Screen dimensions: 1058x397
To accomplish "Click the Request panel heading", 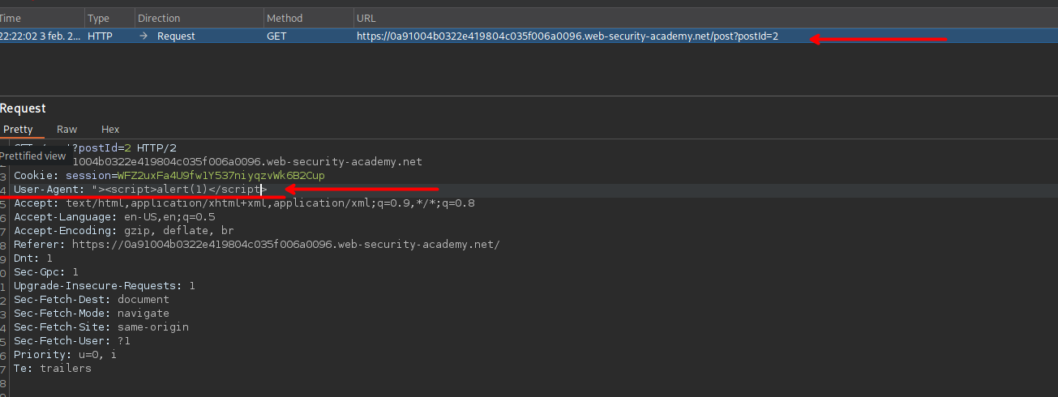I will tap(24, 109).
